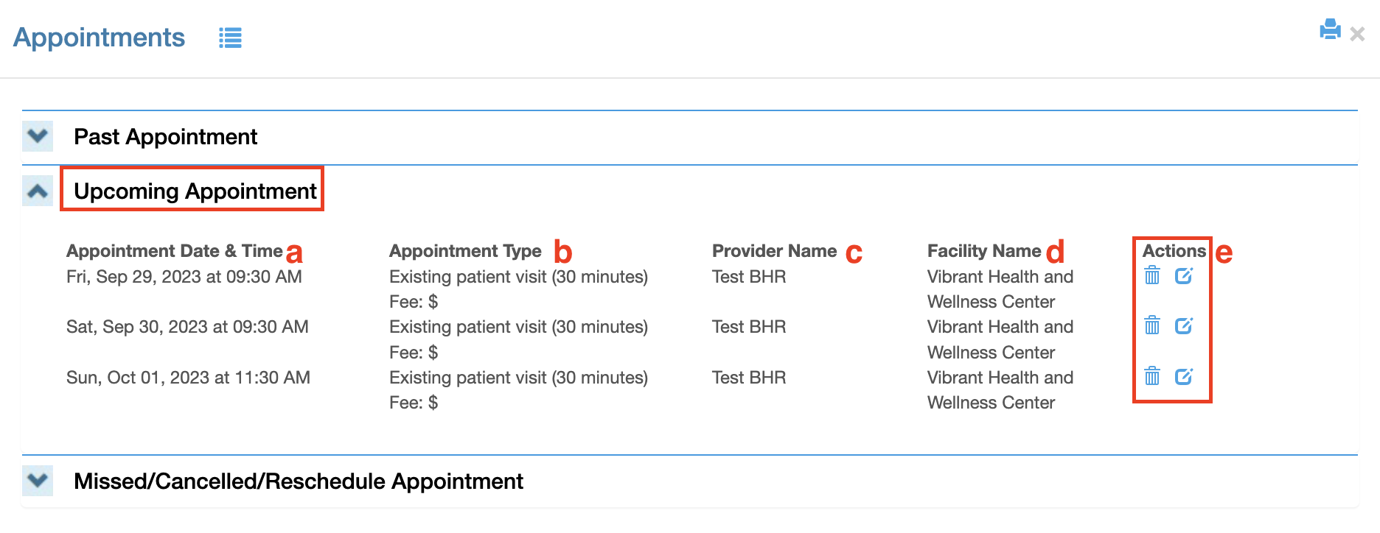Print the appointments using the printer icon

[x=1330, y=29]
